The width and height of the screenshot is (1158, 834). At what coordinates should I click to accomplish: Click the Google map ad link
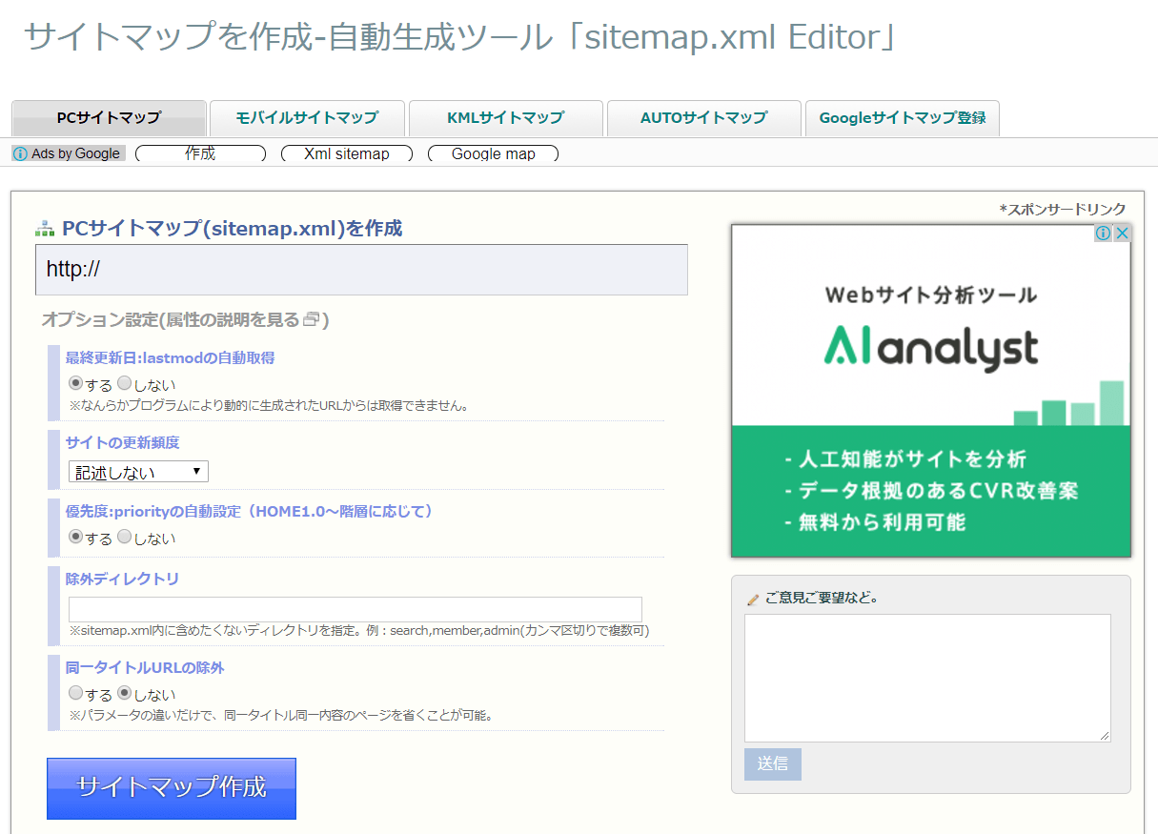tap(493, 153)
